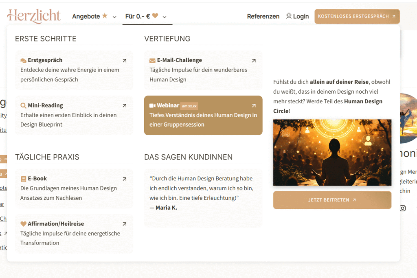This screenshot has height=278, width=417.
Task: Click the arrow icon on Webinar card
Action: click(254, 105)
